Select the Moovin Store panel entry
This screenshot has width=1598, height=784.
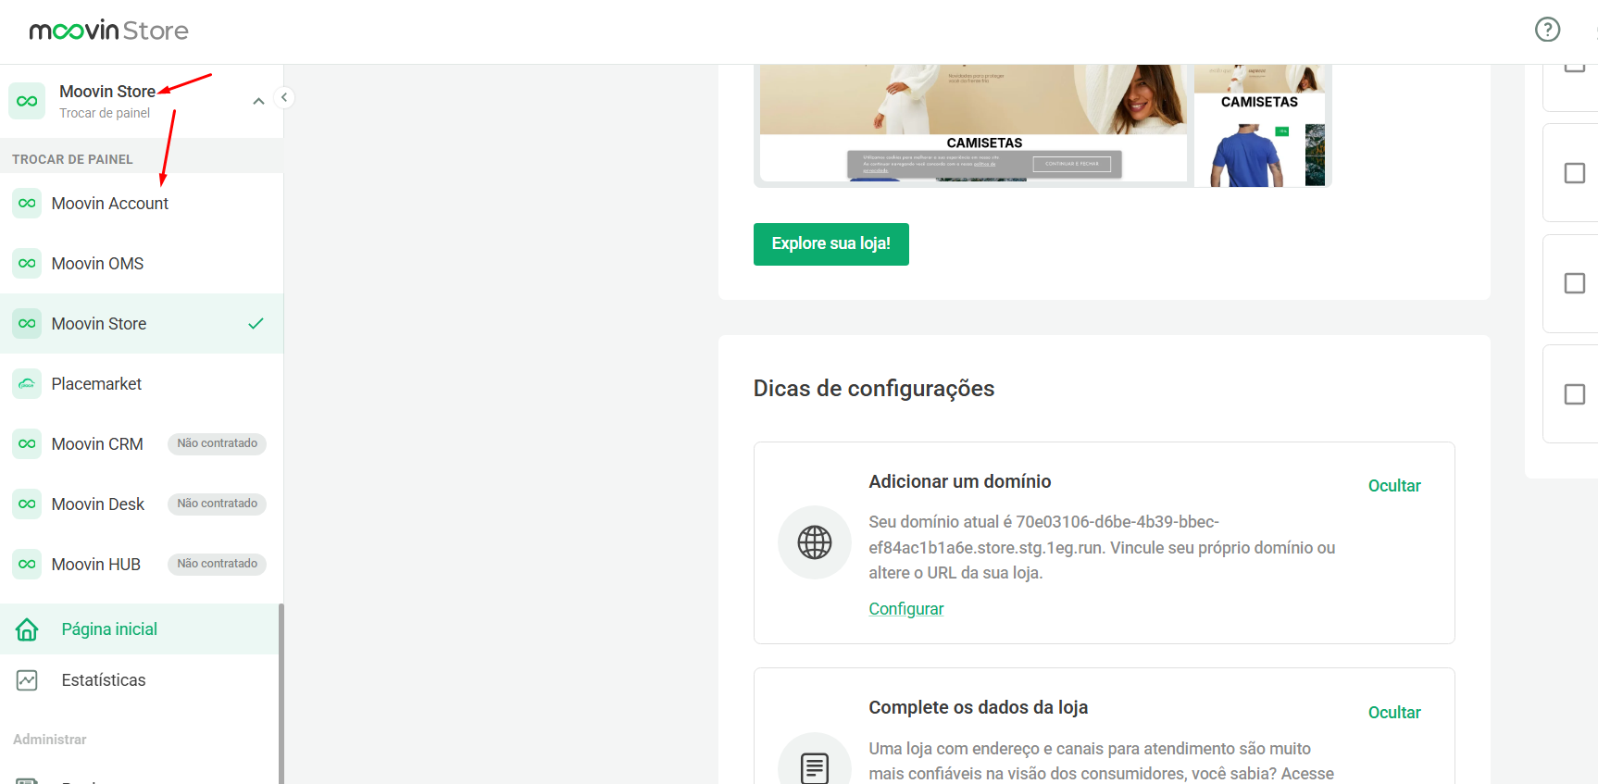coord(142,323)
